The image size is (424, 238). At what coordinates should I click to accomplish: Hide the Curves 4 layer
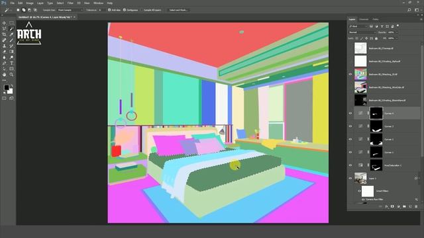tap(350, 113)
